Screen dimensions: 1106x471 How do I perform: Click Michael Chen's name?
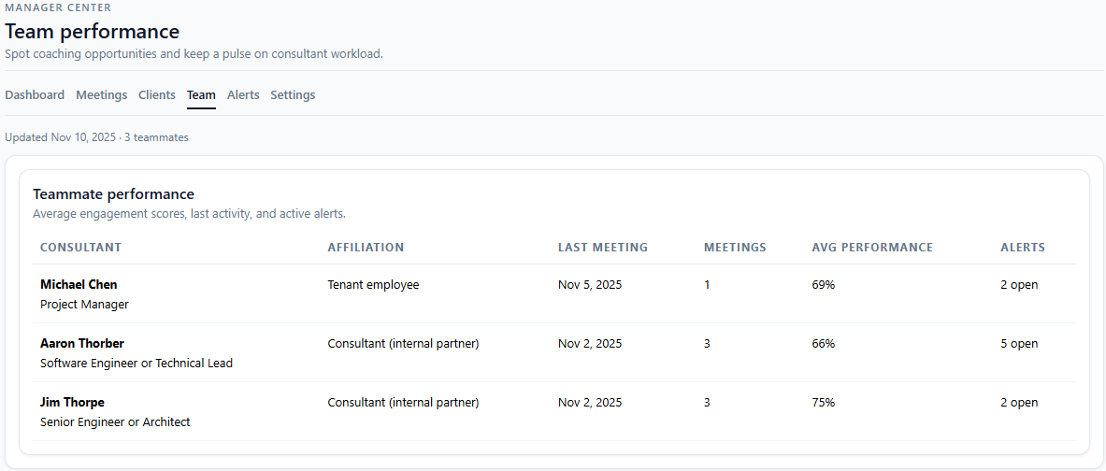pos(79,285)
